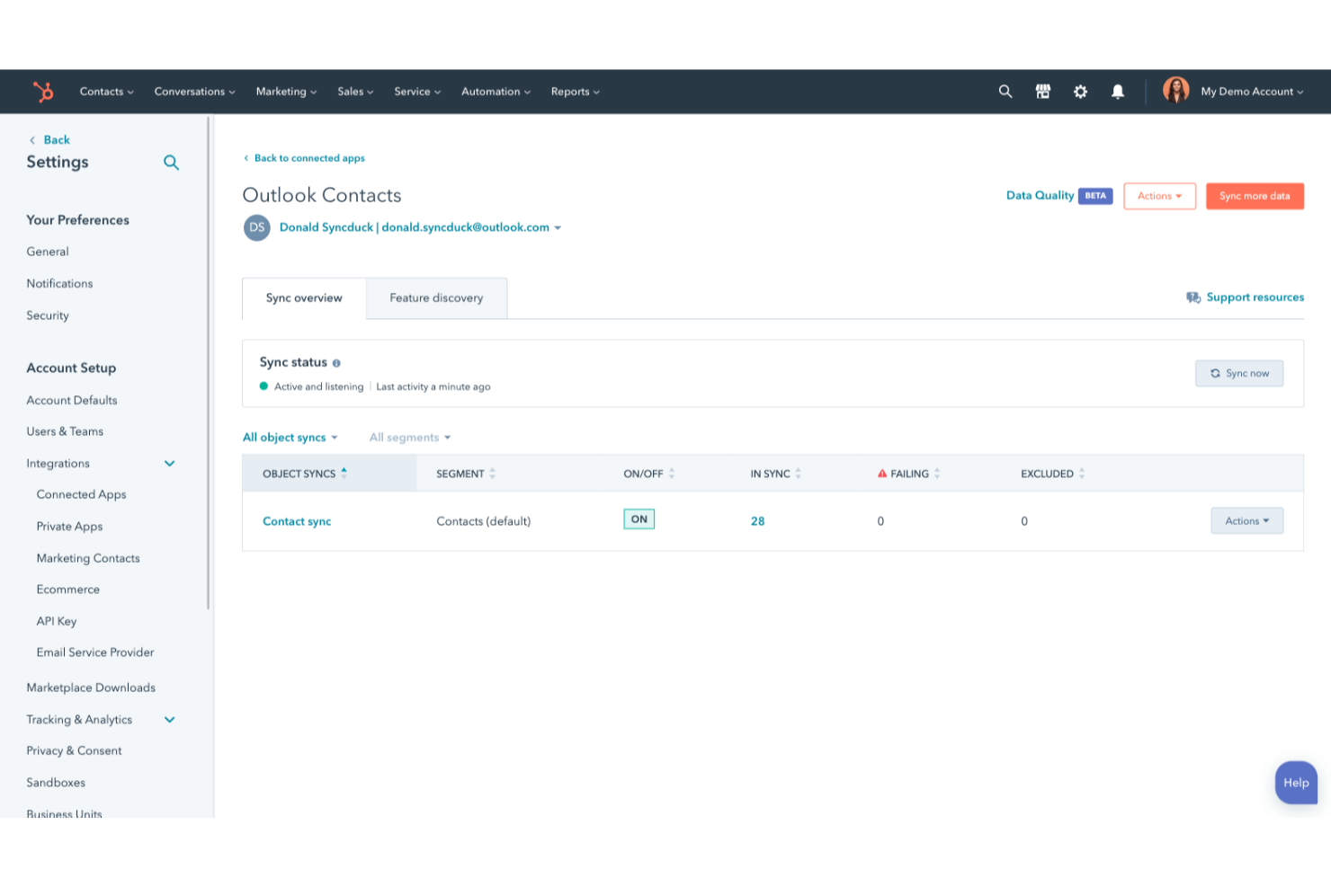Open the Service menu

click(x=417, y=92)
